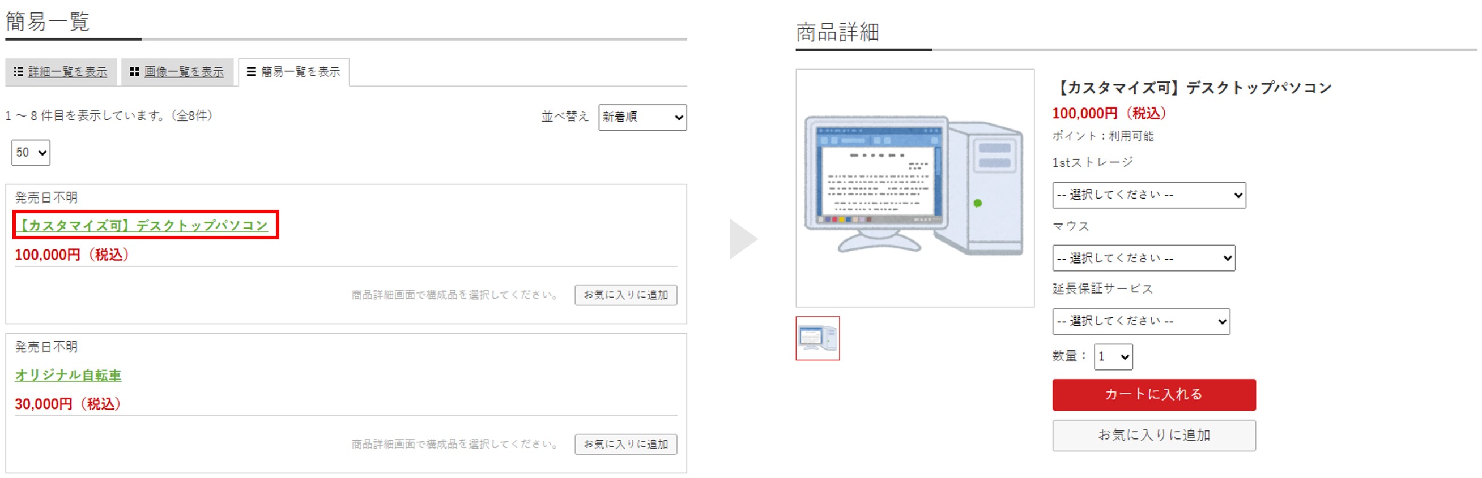This screenshot has height=478, width=1482.
Task: Click the 商品詳細 page heading
Action: pos(838,32)
